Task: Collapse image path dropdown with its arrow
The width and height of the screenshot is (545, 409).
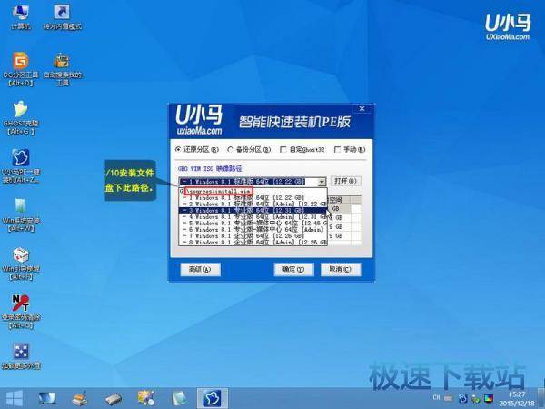Action: (322, 182)
